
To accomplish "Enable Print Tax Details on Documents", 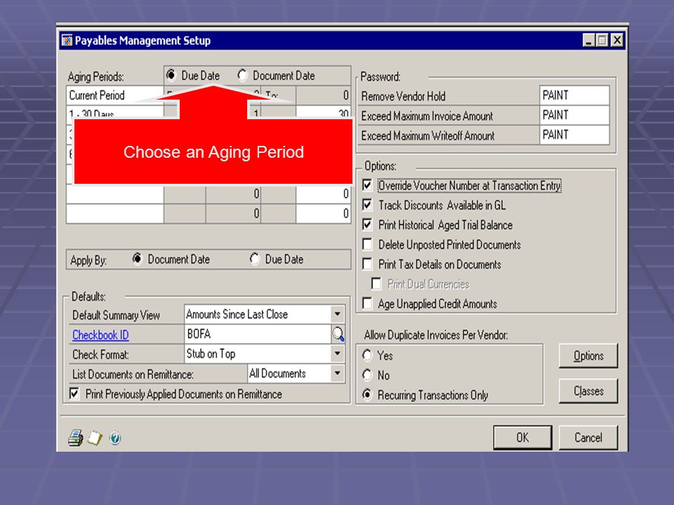I will click(367, 264).
